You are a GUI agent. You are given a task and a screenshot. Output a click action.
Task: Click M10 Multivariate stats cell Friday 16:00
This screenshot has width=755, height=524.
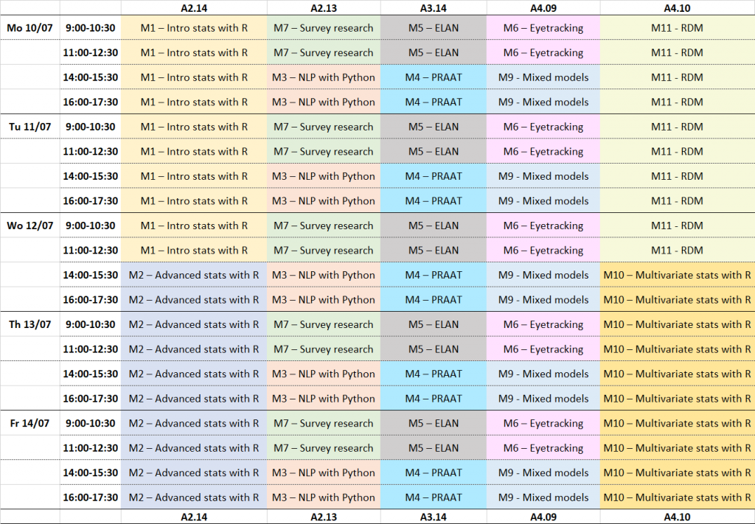click(x=677, y=497)
